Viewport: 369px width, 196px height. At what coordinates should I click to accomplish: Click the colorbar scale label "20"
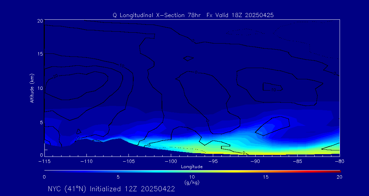(x=339, y=178)
